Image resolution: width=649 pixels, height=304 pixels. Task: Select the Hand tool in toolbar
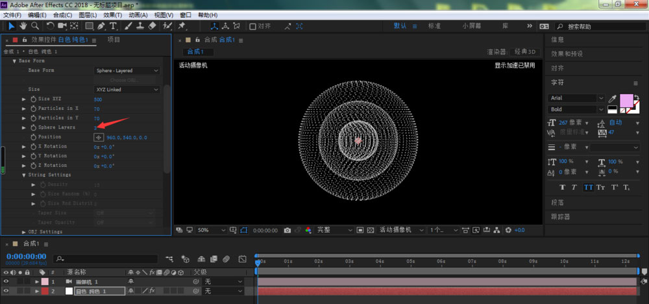coord(23,26)
